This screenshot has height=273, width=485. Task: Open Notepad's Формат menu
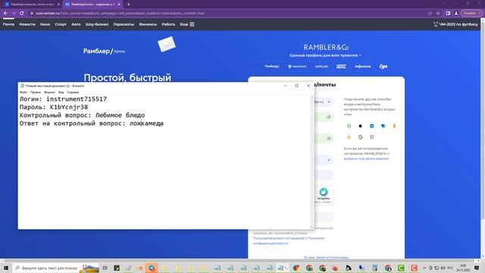pos(49,93)
